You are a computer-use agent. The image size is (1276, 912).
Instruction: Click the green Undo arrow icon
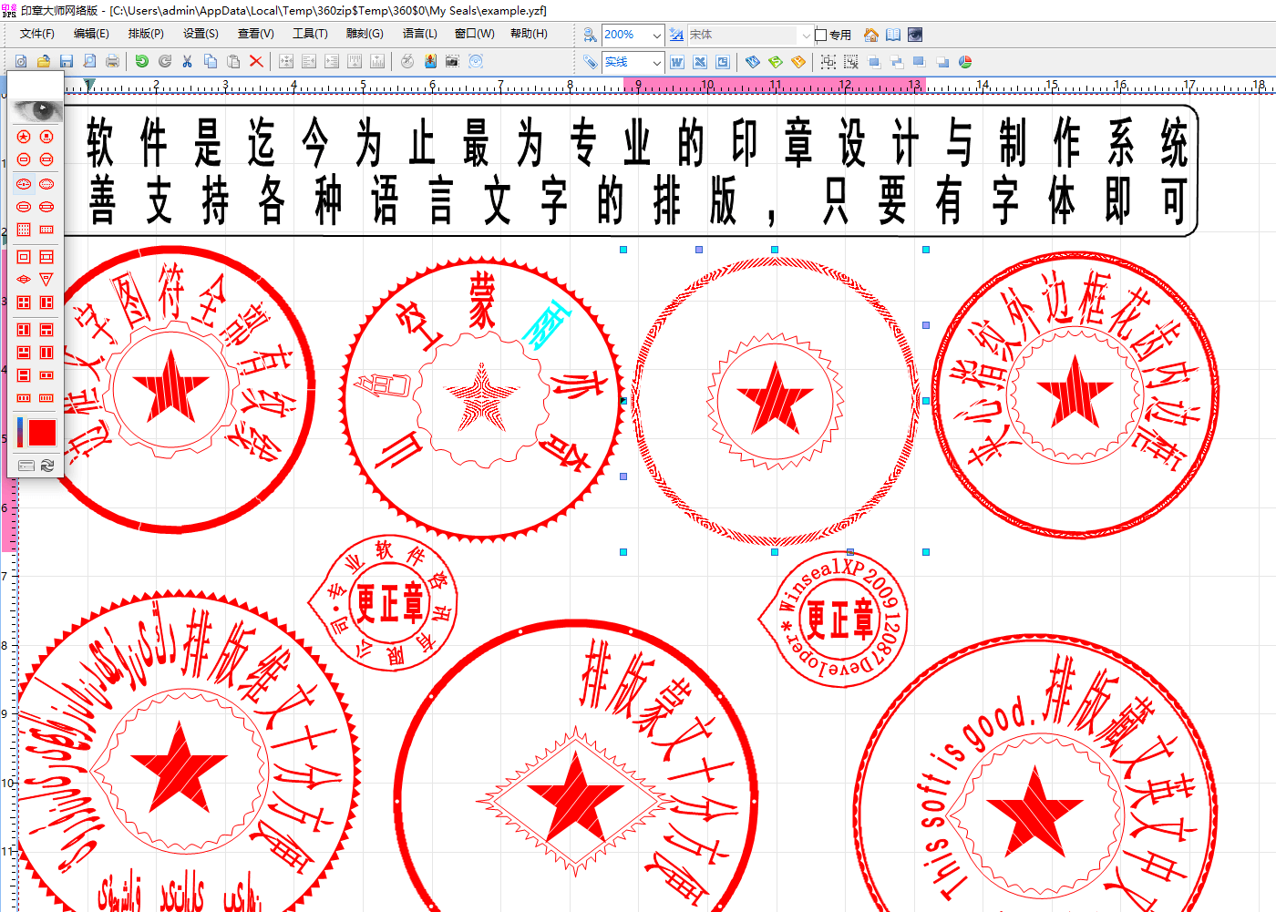[x=141, y=61]
